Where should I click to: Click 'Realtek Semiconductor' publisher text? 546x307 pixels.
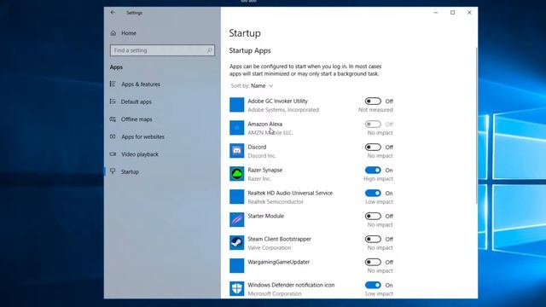pyautogui.click(x=276, y=201)
